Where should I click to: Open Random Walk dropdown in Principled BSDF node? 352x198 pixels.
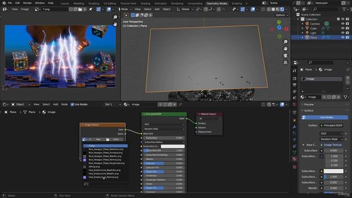click(x=164, y=129)
